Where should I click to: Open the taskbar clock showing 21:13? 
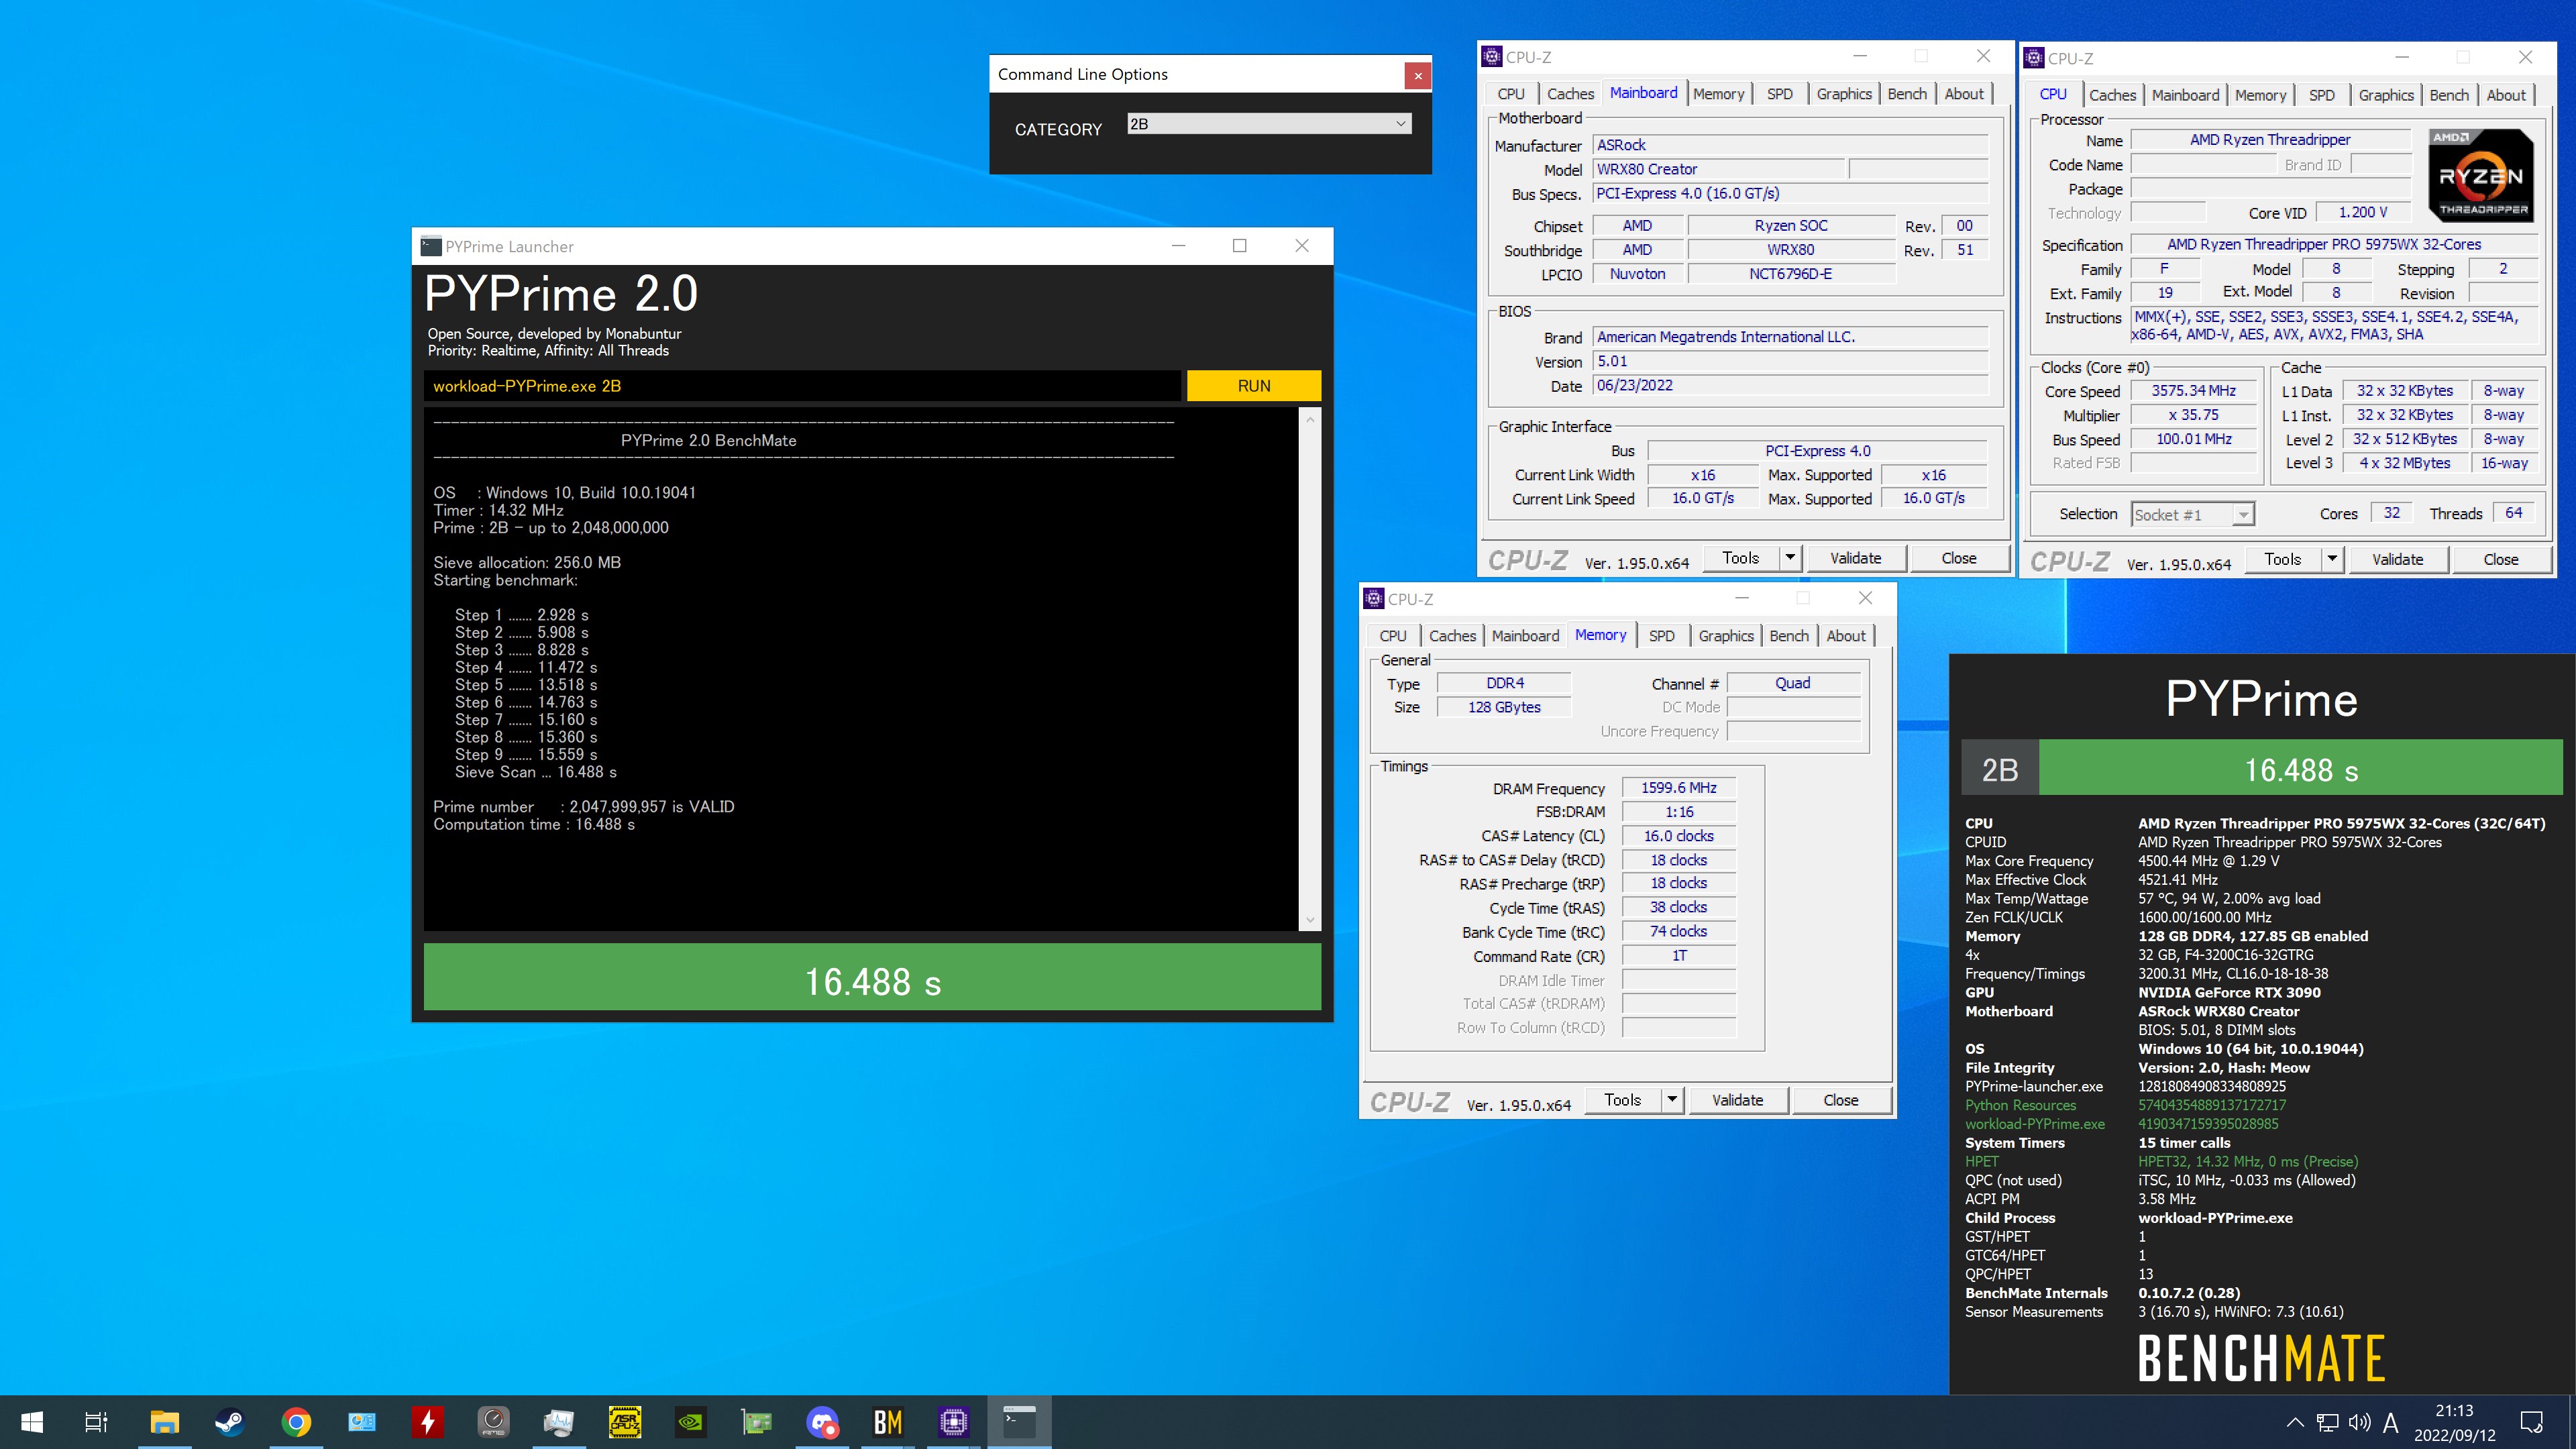(2454, 1422)
